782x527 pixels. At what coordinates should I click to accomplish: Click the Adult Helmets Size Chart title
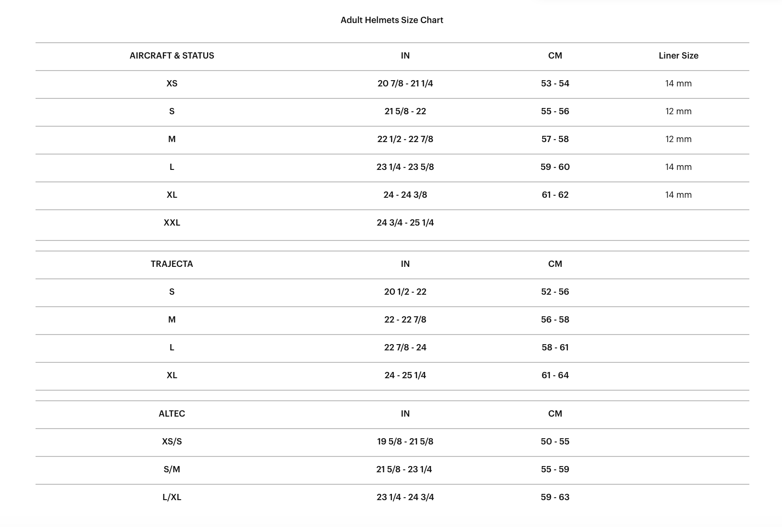pos(391,20)
